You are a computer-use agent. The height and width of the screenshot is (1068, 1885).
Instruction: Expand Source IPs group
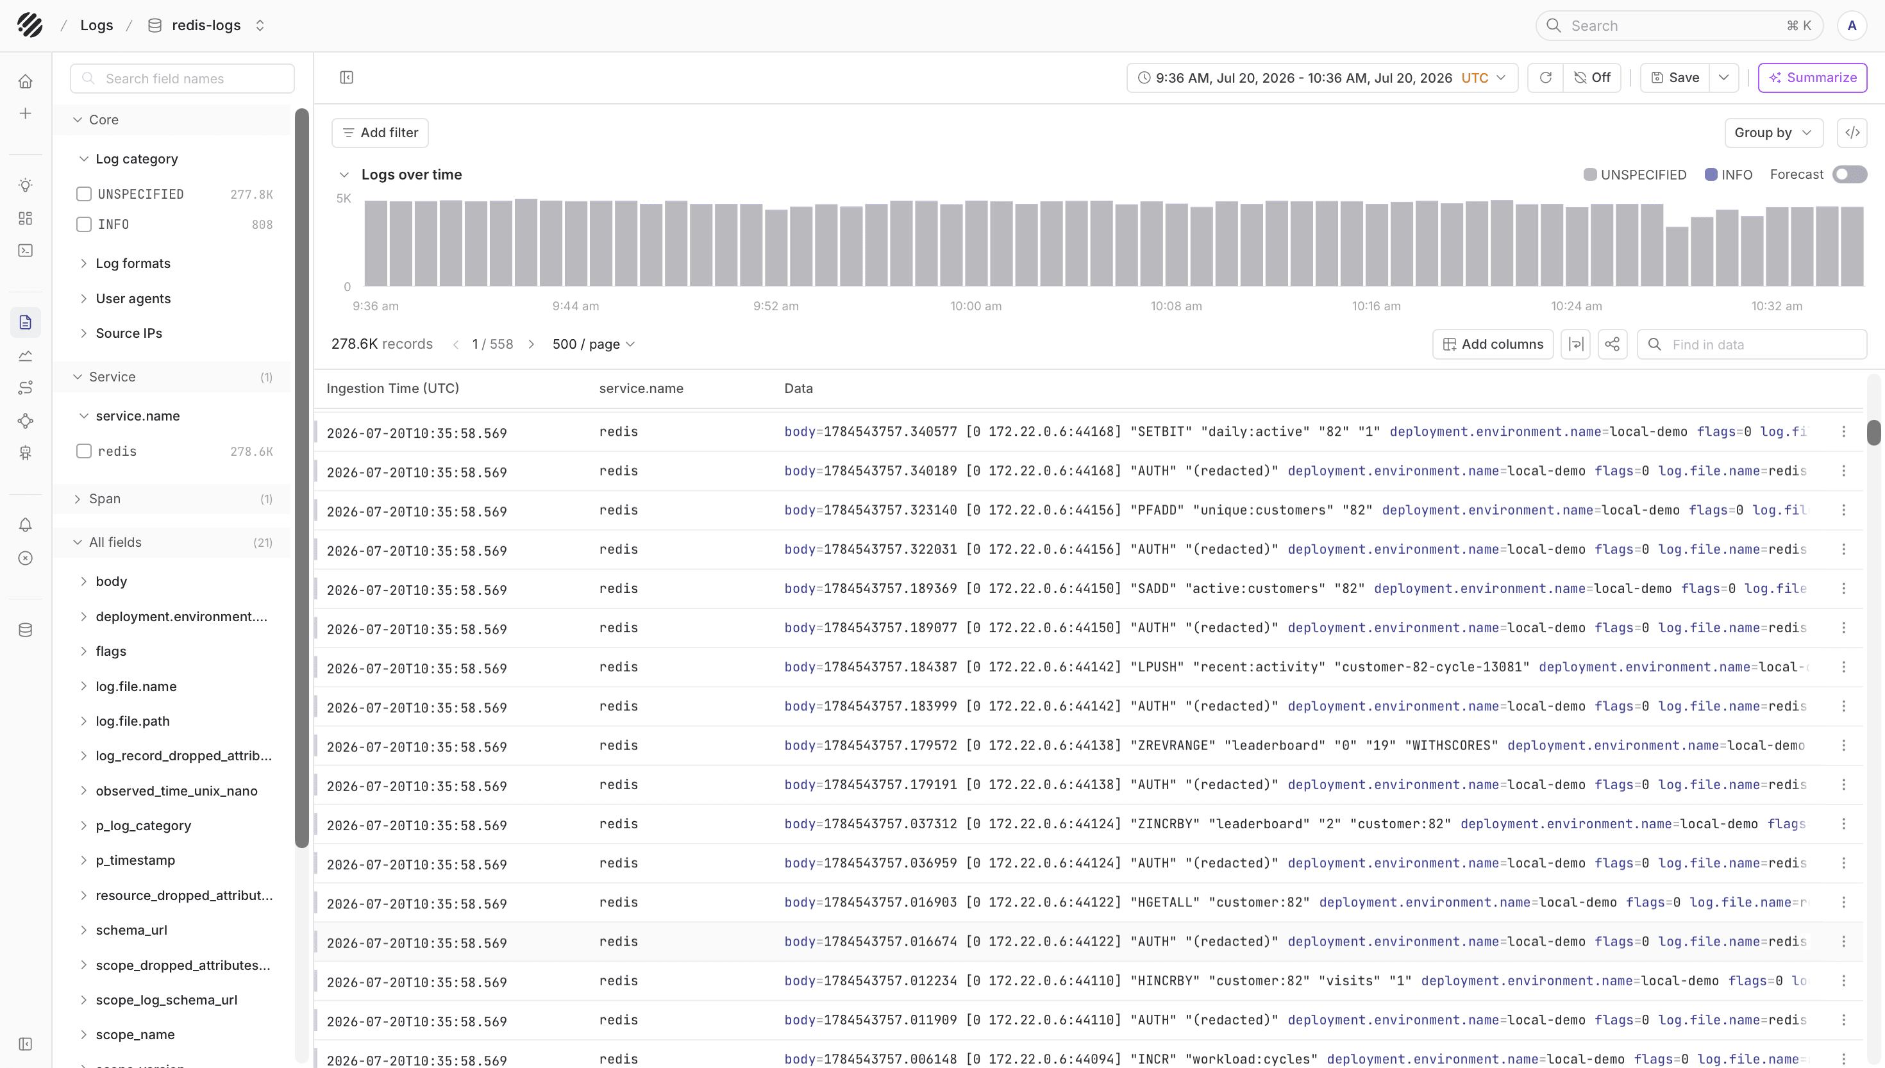(x=83, y=333)
